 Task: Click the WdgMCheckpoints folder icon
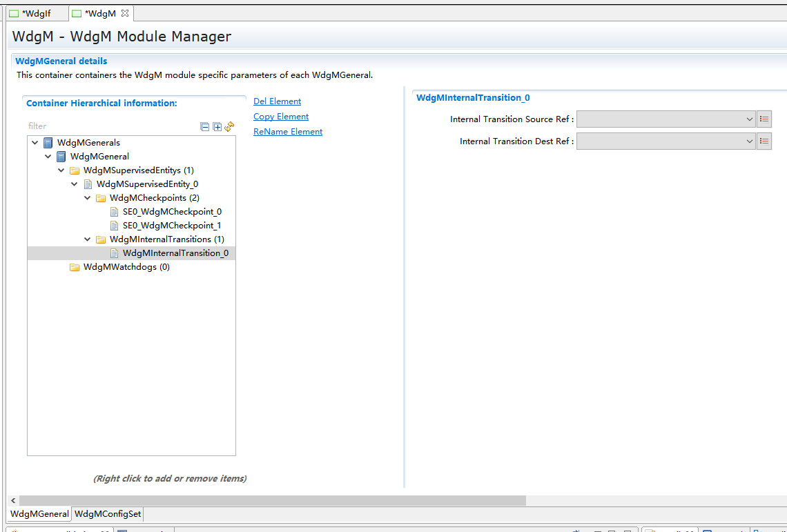point(100,198)
